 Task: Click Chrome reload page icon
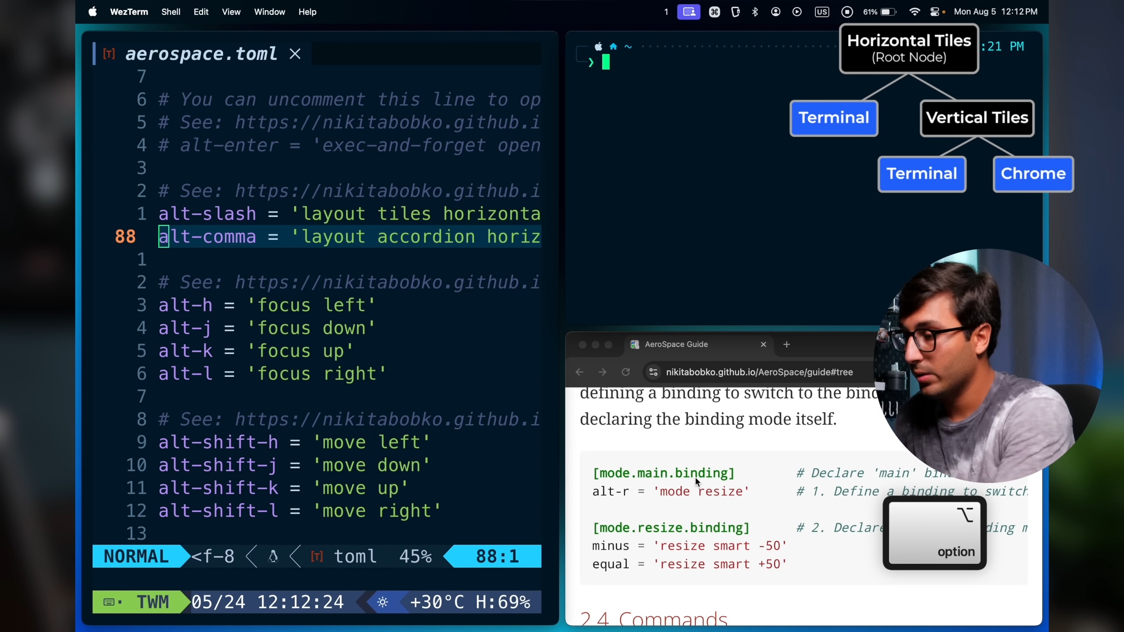point(626,372)
